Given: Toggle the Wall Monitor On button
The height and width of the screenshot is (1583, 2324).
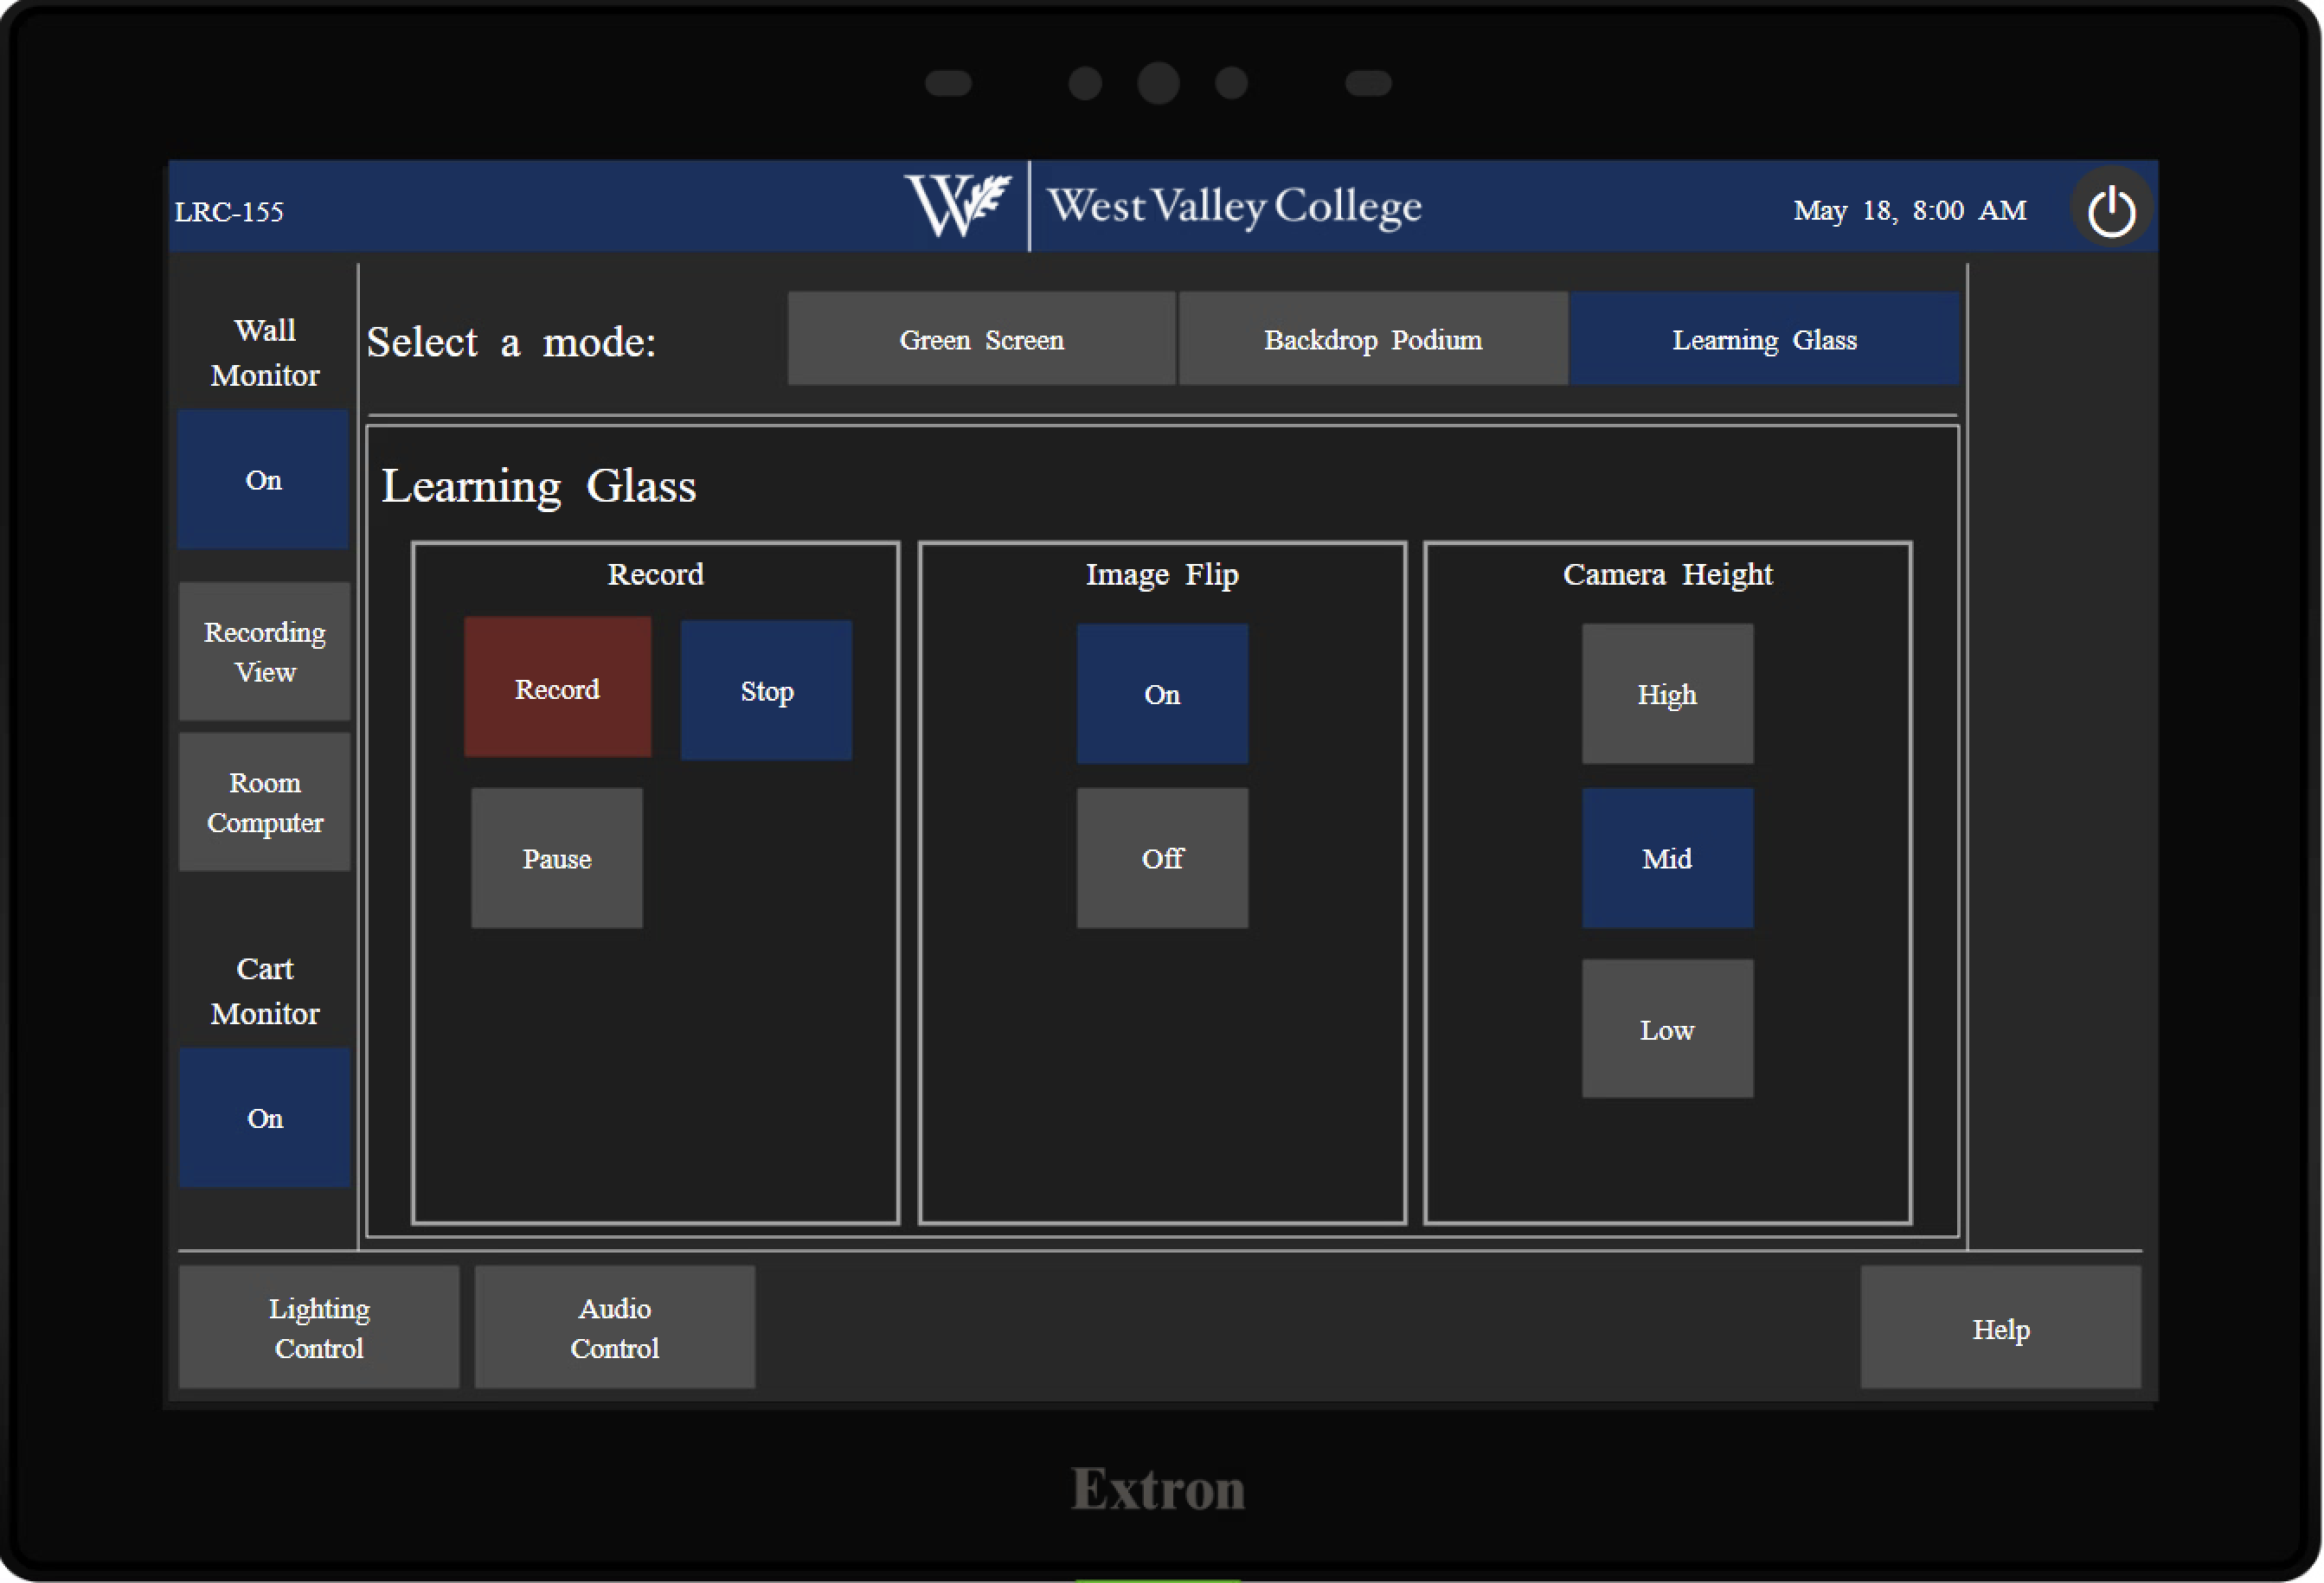Looking at the screenshot, I should pyautogui.click(x=263, y=479).
